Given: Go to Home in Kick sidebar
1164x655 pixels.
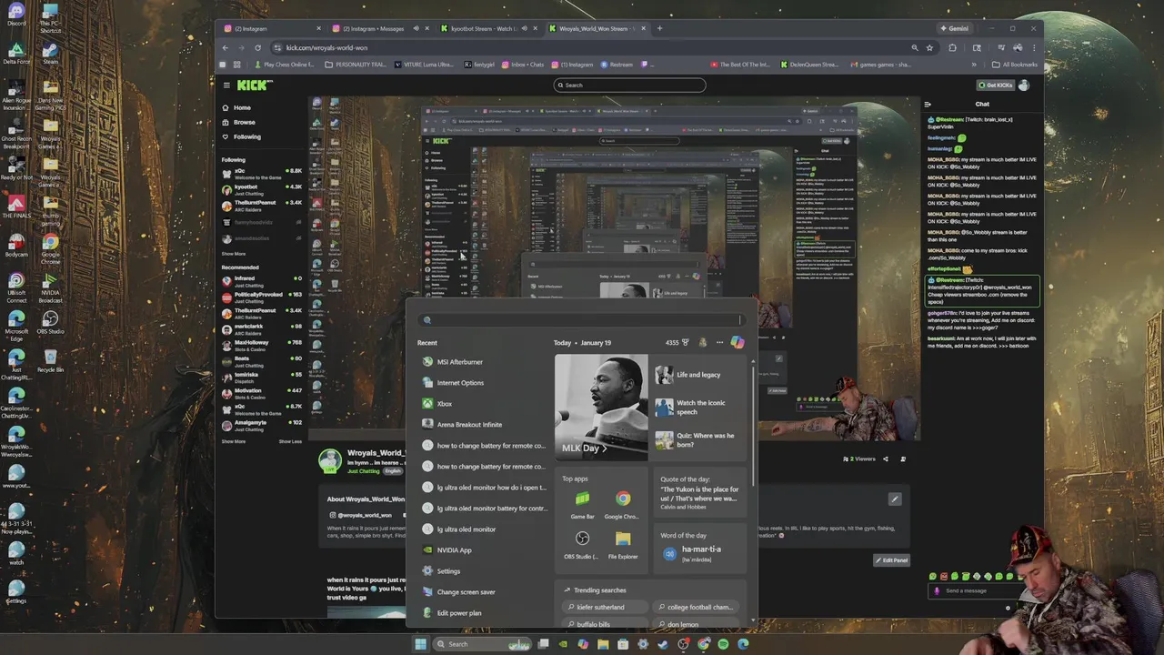Looking at the screenshot, I should pos(242,107).
